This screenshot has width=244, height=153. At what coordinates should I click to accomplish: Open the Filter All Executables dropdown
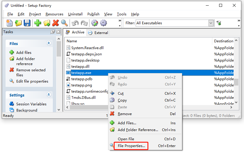(x=211, y=23)
